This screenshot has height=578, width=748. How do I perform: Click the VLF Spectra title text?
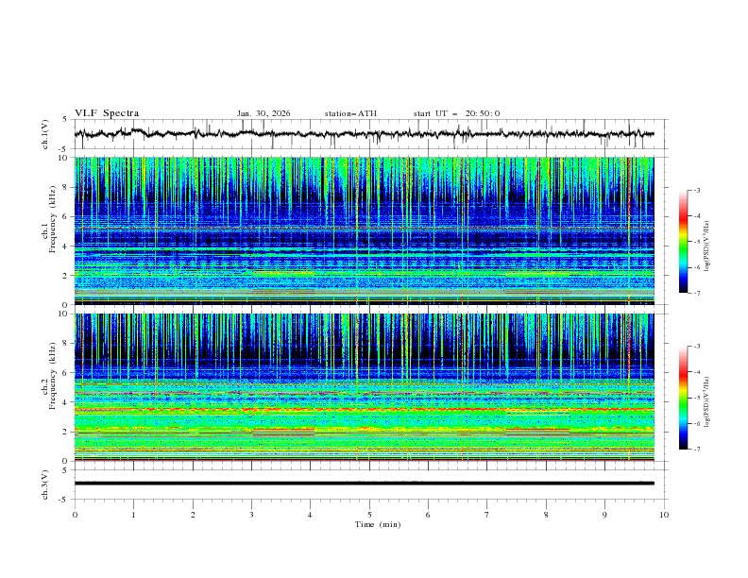coord(107,113)
